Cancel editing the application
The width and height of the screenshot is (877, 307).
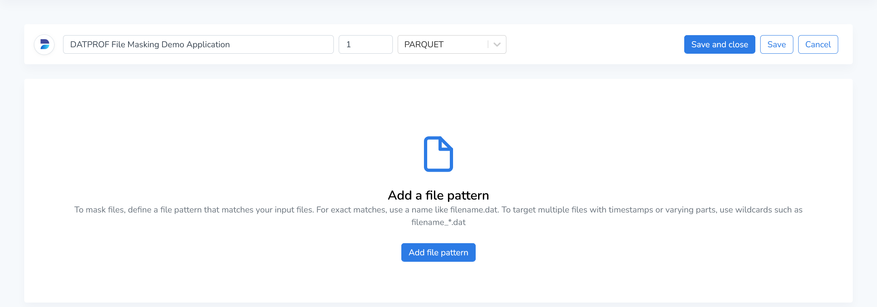[x=818, y=44]
